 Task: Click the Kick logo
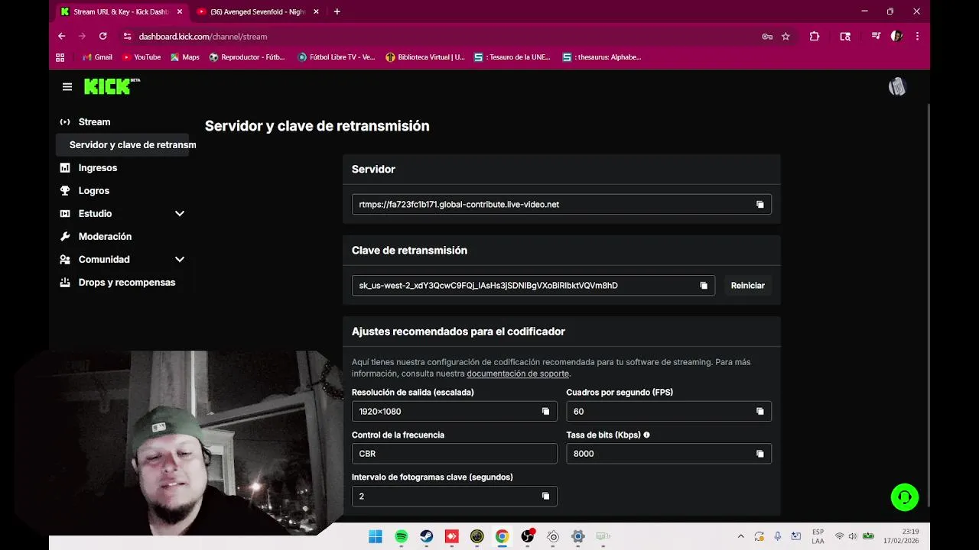112,86
